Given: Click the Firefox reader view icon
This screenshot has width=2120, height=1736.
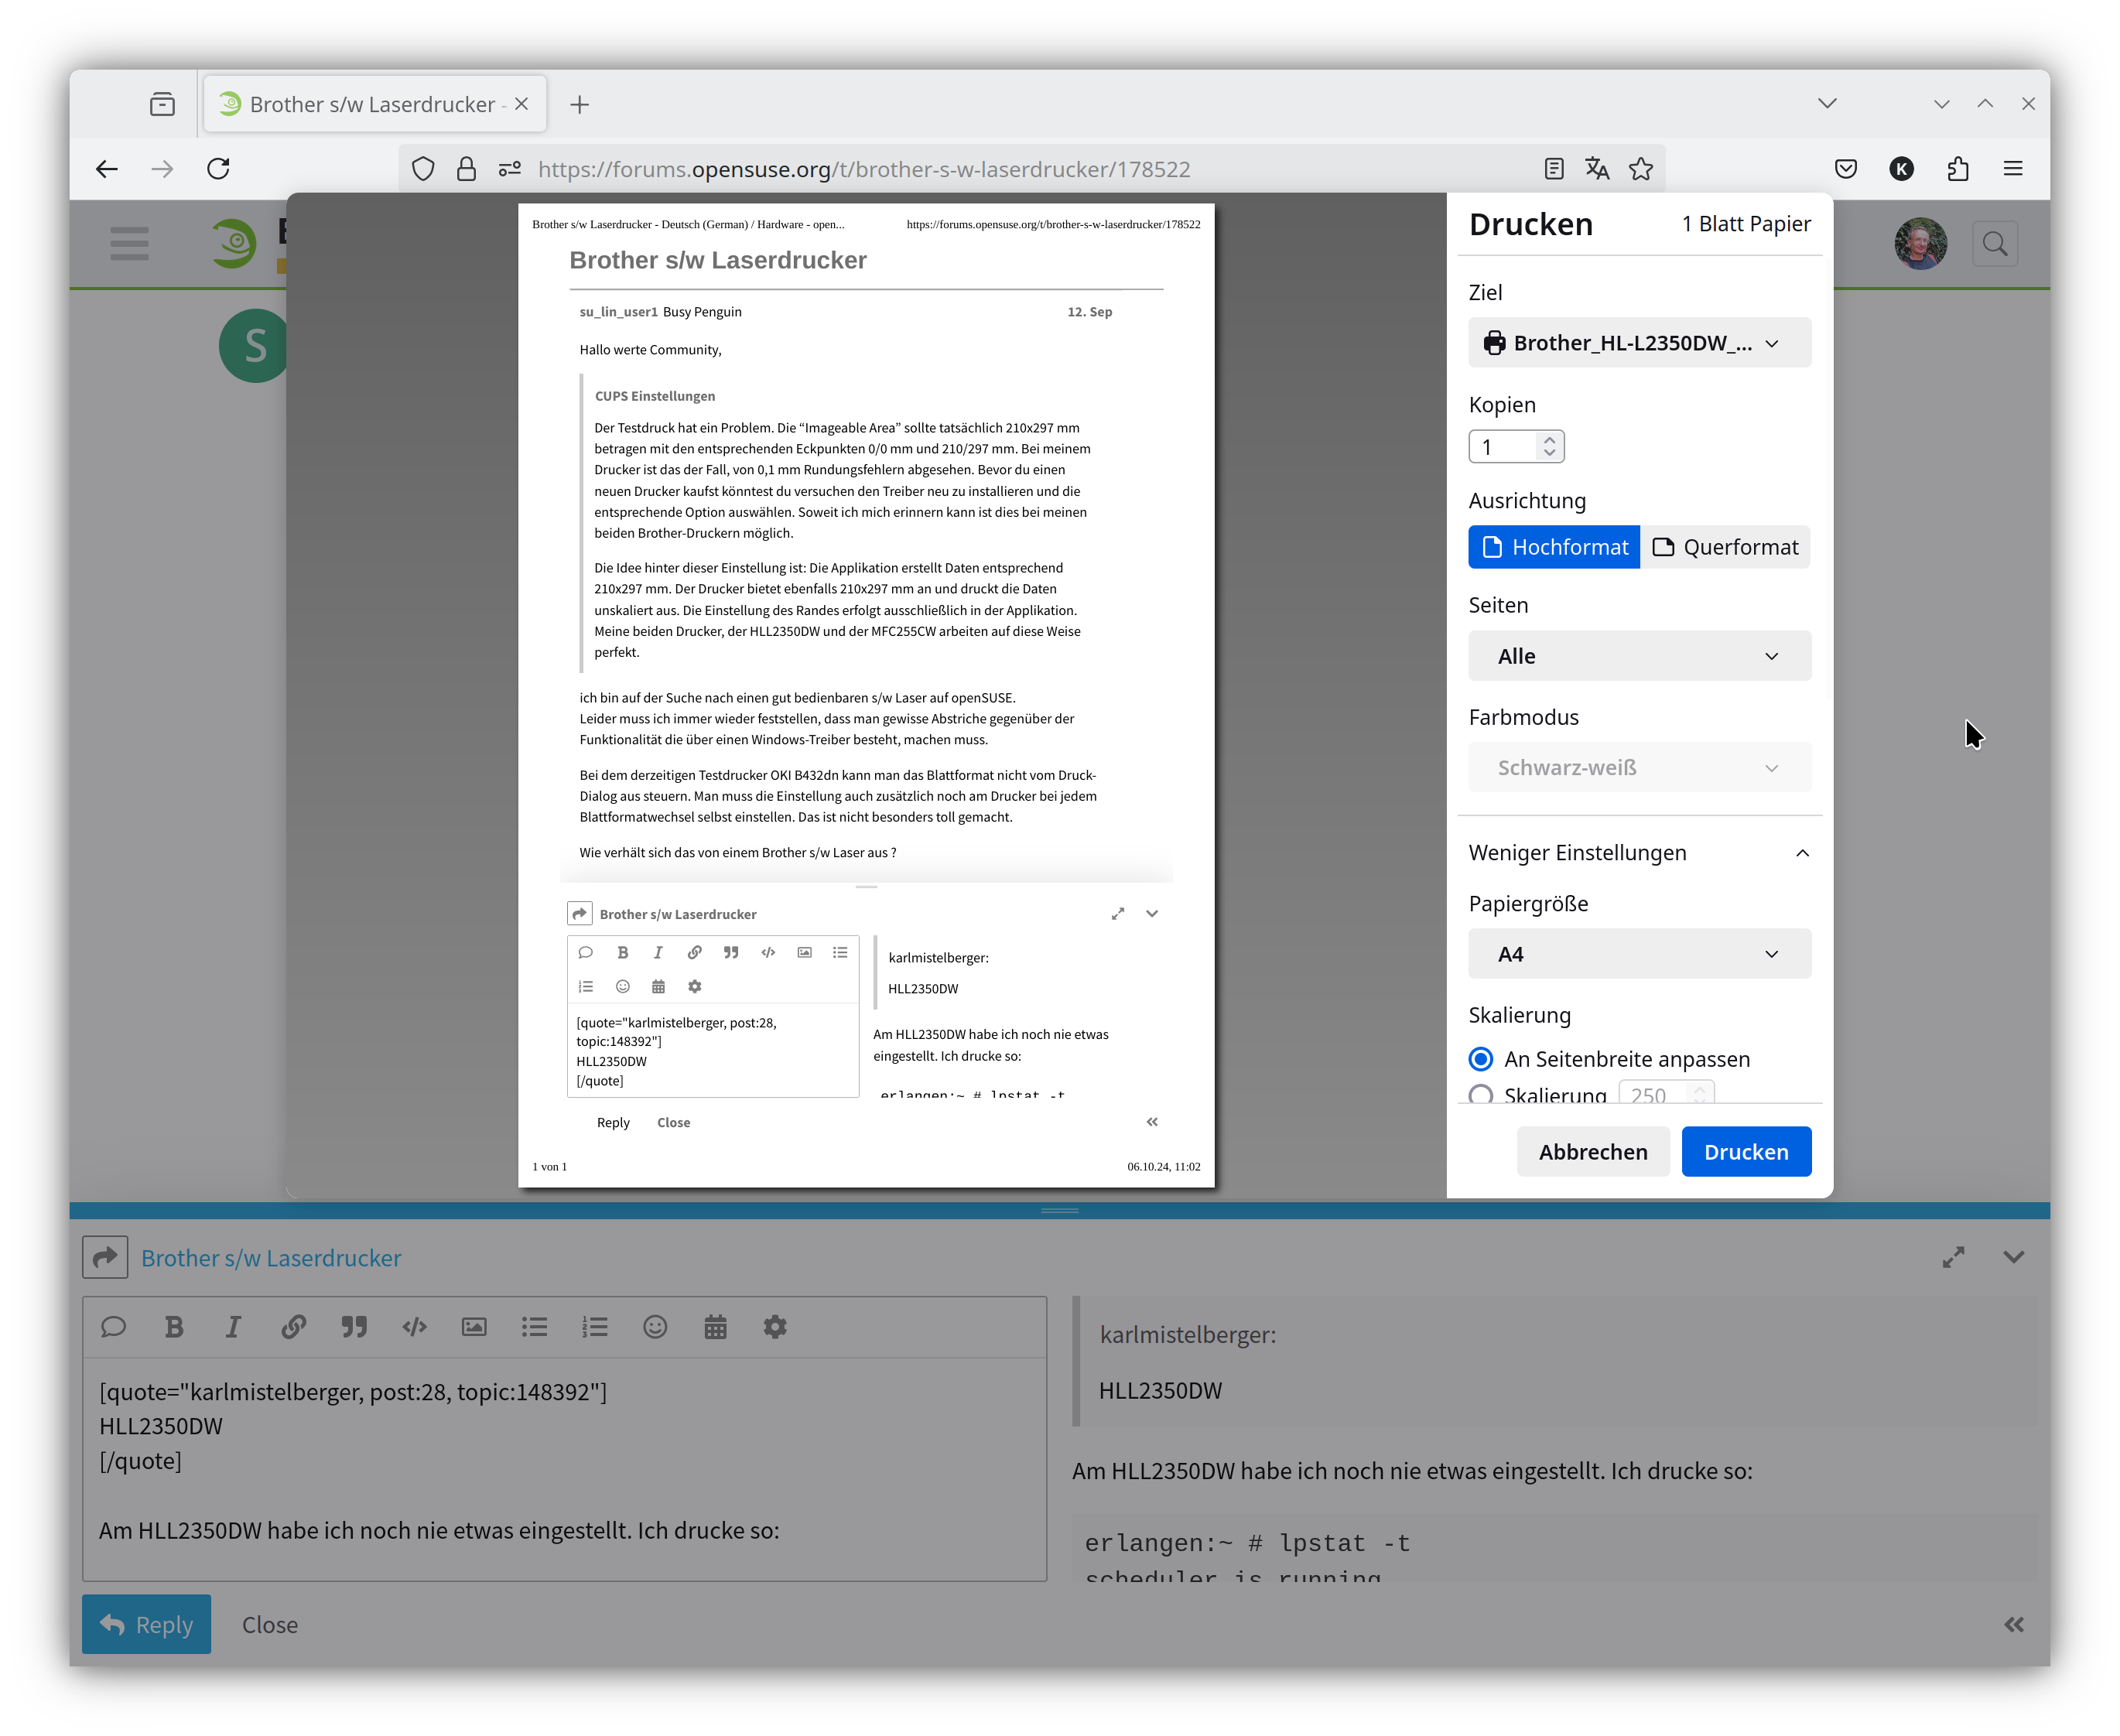Looking at the screenshot, I should 1553,169.
